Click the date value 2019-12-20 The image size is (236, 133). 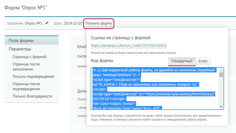pos(73,23)
